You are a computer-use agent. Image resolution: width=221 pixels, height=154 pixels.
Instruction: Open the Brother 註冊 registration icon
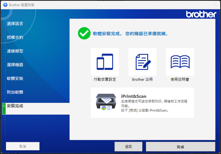tap(142, 62)
